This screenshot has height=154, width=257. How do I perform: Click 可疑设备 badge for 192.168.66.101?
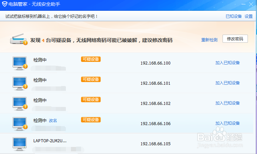pyautogui.click(x=91, y=79)
